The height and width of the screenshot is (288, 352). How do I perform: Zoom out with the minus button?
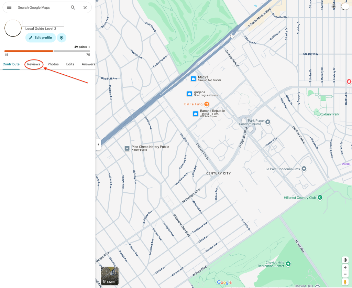click(345, 274)
